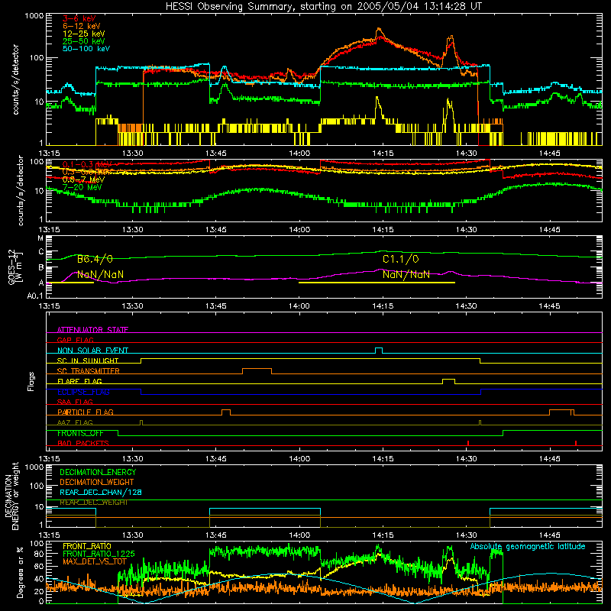Click the NON_SOLAR_EVENT pulse near 14:15

[378, 351]
